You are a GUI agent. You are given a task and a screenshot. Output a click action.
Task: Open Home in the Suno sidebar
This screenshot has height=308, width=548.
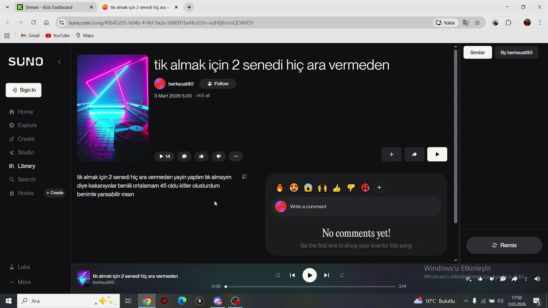[x=21, y=112]
